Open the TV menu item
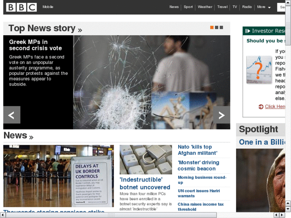291x218 pixels. [235, 7]
